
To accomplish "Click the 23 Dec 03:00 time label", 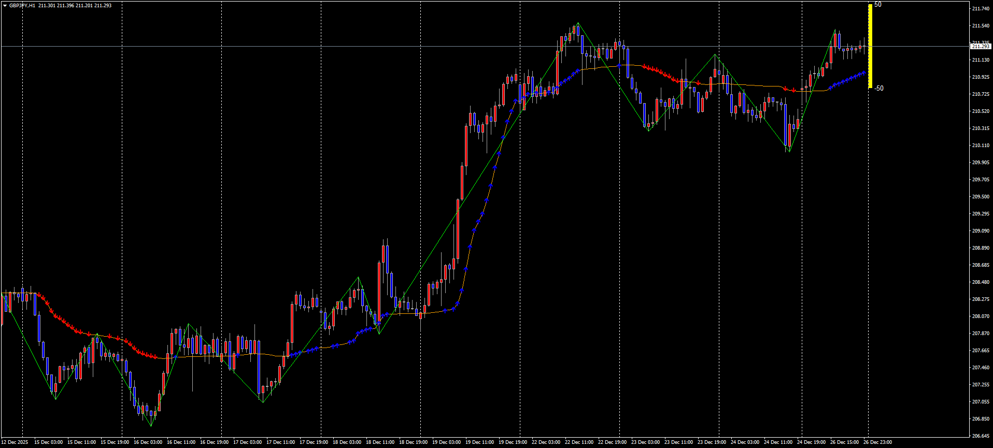I will point(645,442).
